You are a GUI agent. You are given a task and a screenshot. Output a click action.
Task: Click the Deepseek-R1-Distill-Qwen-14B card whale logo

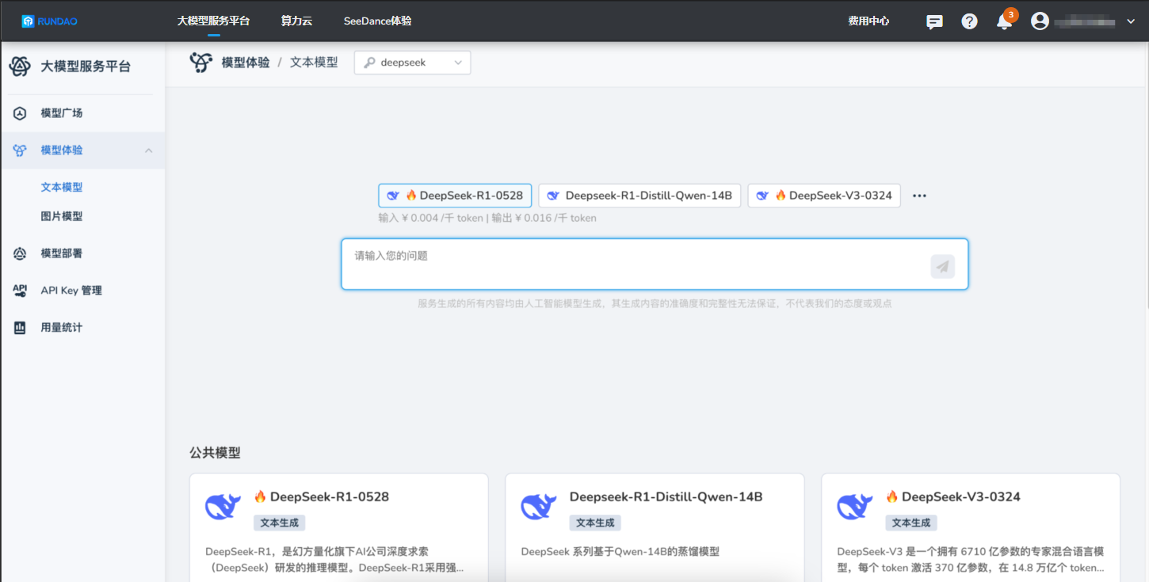tap(539, 505)
